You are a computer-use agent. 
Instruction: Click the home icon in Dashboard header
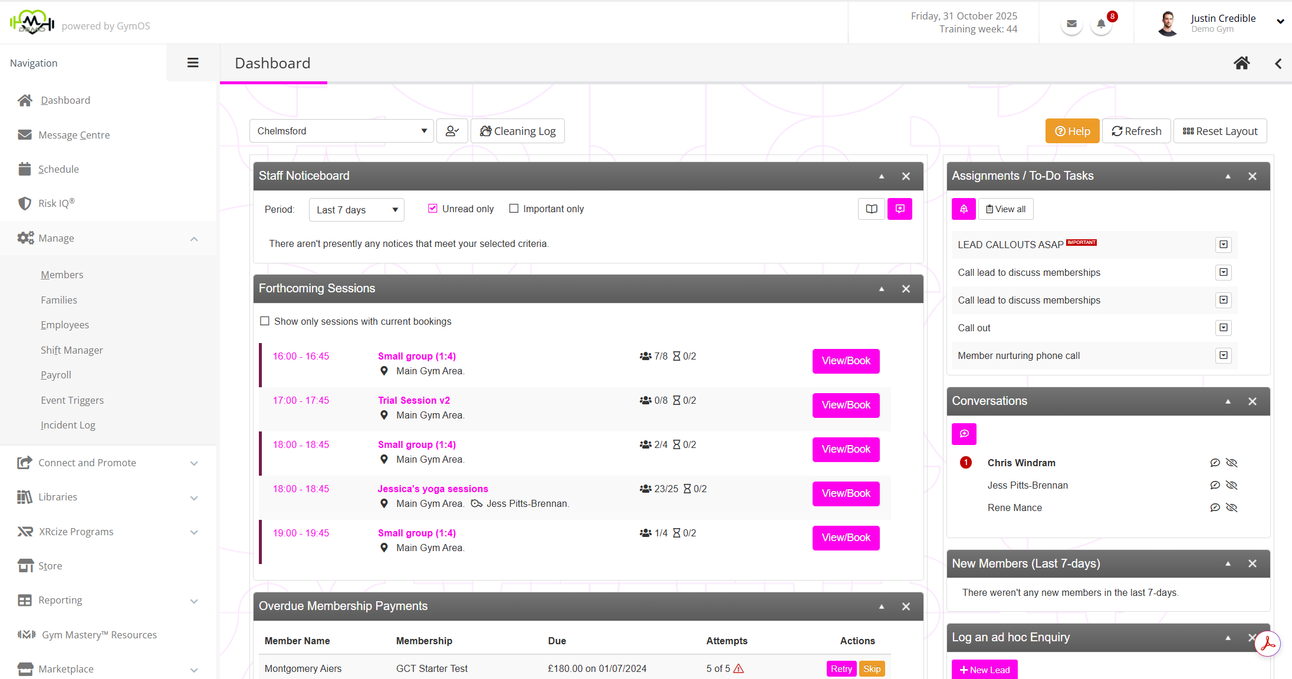pyautogui.click(x=1241, y=63)
